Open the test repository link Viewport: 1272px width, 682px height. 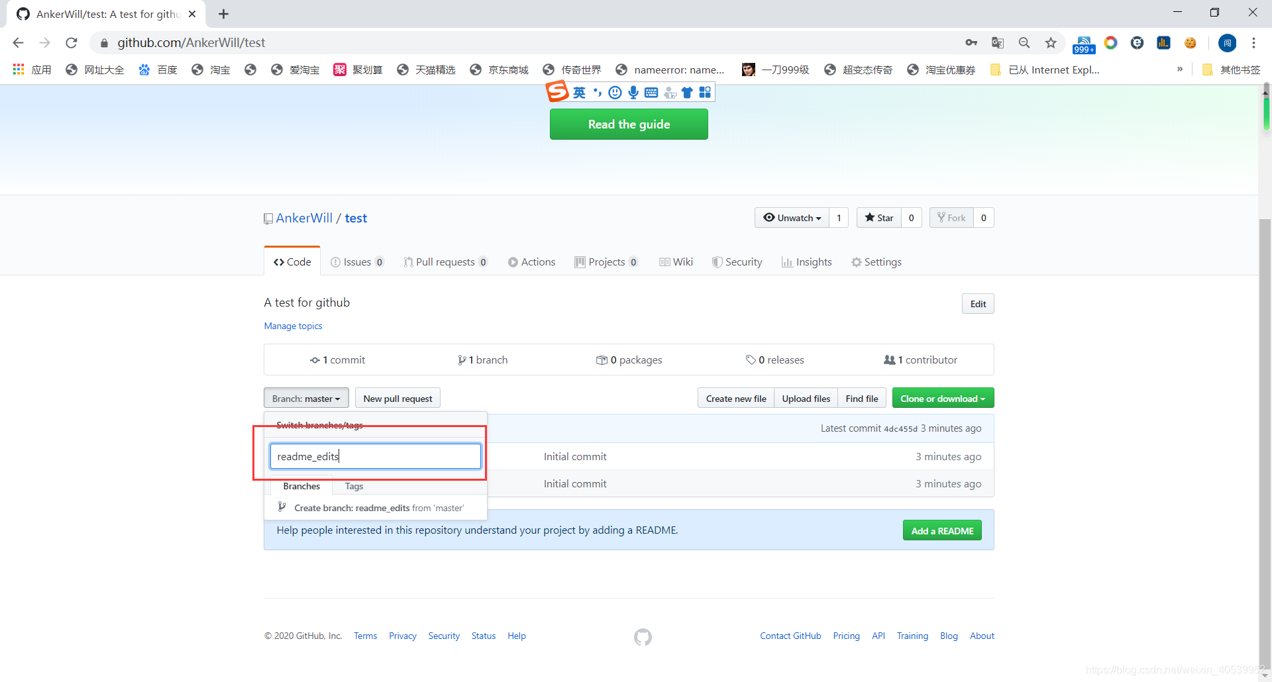[356, 218]
